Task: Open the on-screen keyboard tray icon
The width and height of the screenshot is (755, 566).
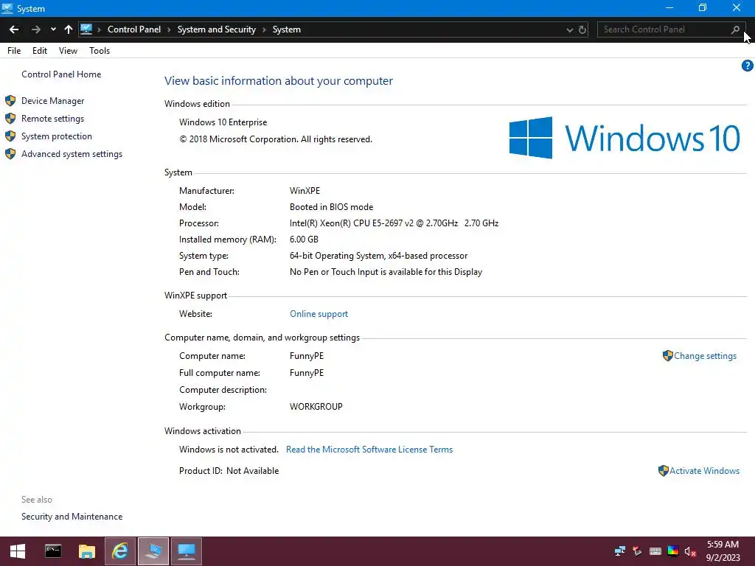Action: [x=655, y=551]
